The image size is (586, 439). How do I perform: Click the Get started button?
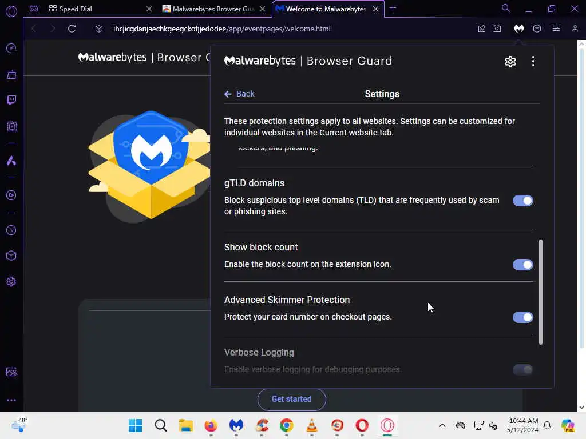click(x=291, y=399)
